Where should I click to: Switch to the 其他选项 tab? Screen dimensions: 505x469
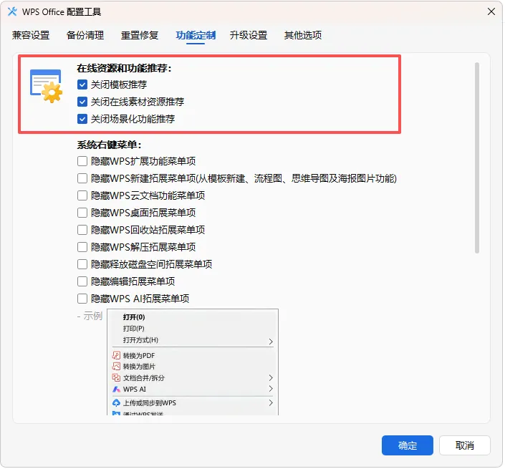[x=303, y=35]
